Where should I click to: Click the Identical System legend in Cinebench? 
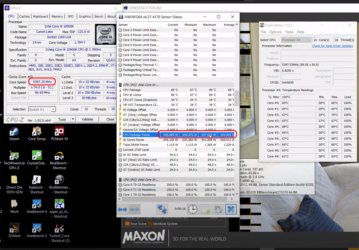click(163, 224)
